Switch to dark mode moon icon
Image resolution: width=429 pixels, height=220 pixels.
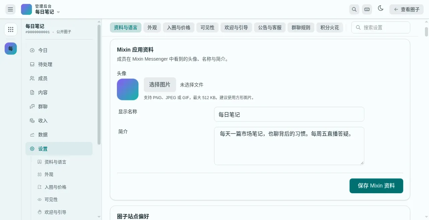380,8
